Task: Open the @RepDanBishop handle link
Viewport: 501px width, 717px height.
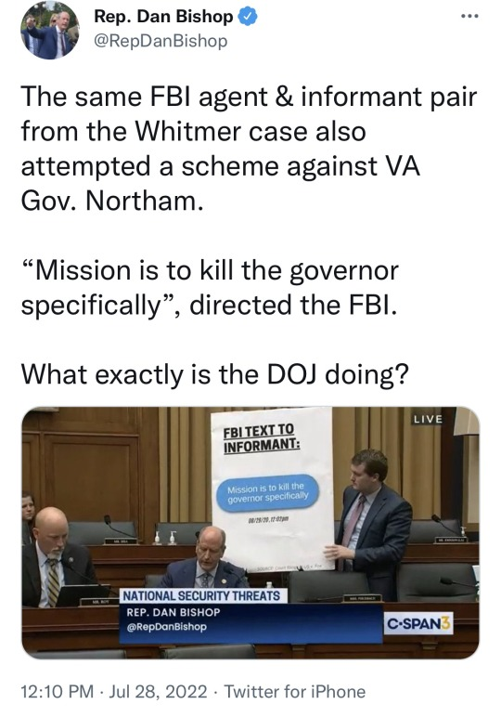Action: [161, 41]
